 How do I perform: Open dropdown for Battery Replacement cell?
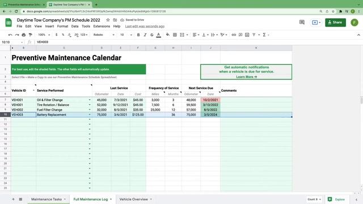(90, 114)
